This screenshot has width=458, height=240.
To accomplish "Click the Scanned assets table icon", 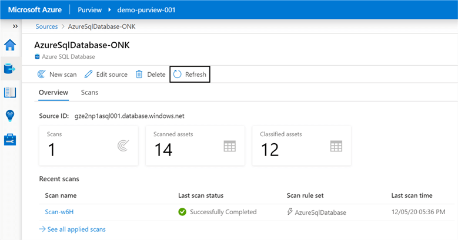I will click(229, 146).
